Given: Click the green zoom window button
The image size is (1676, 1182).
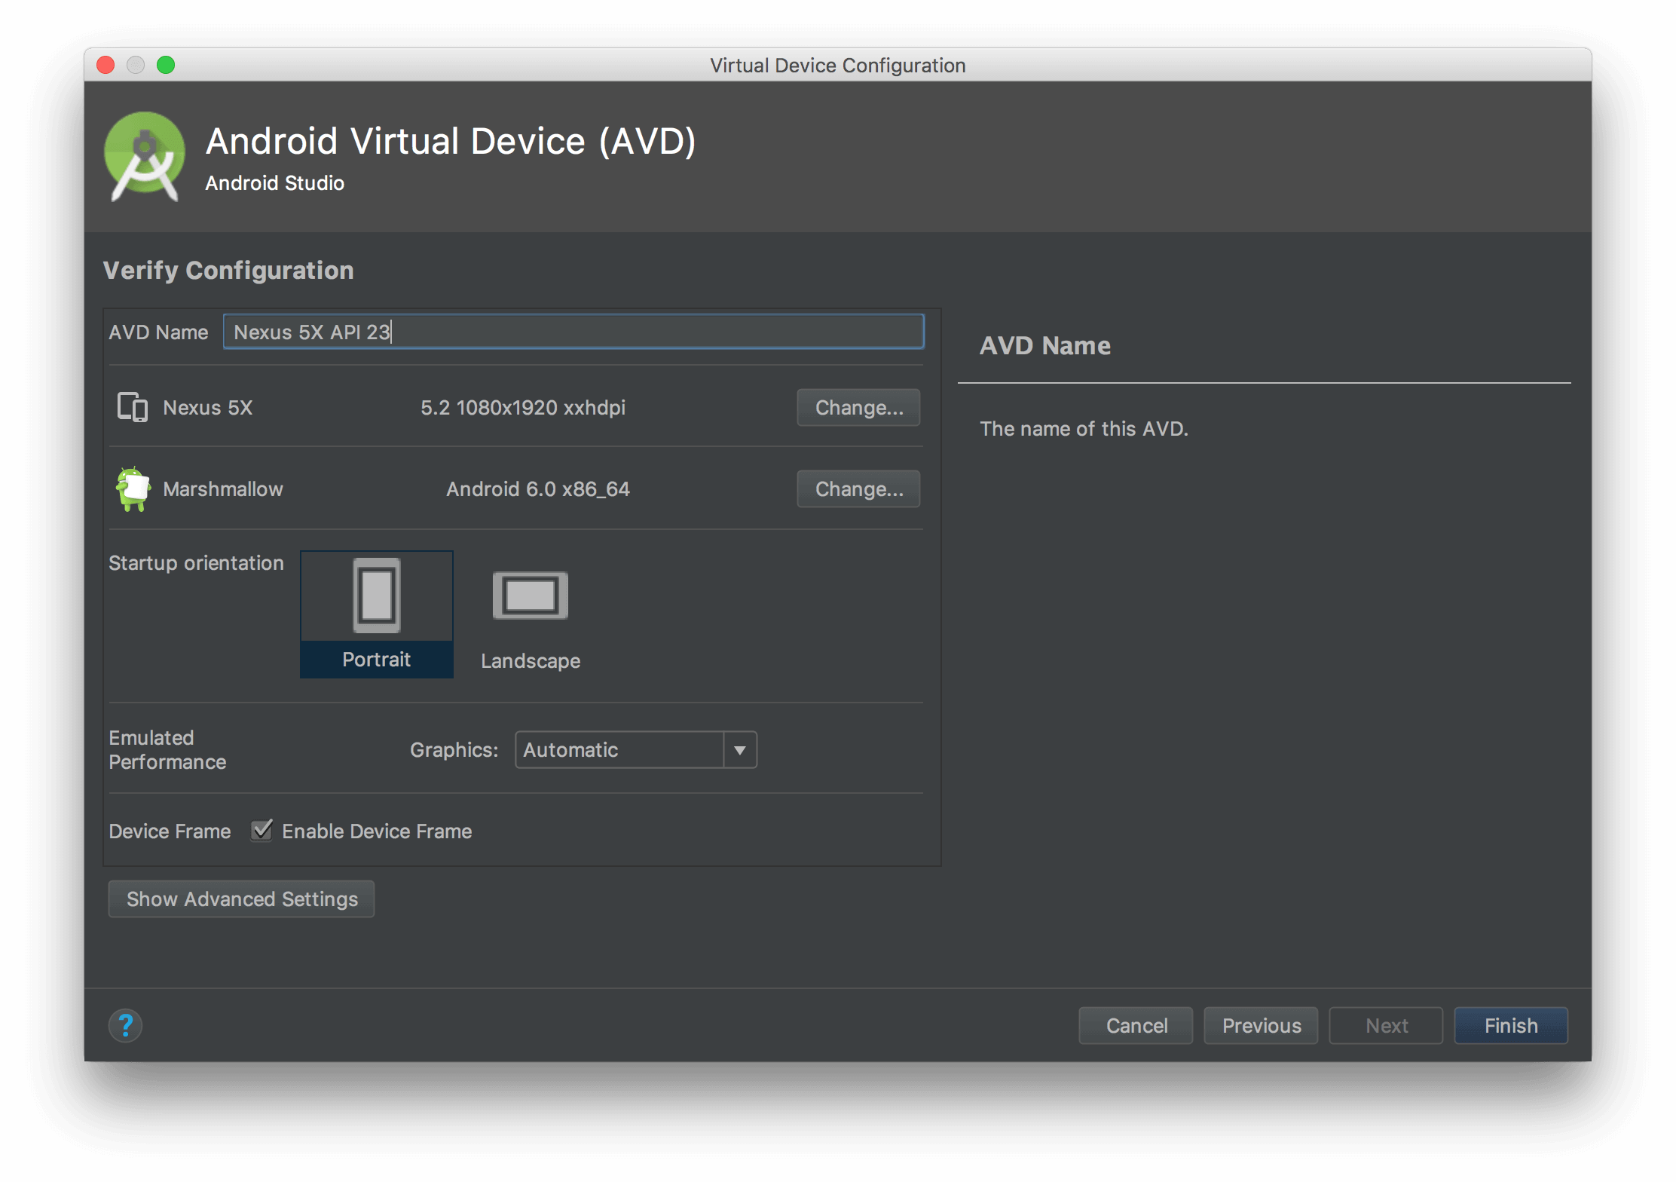Looking at the screenshot, I should click(166, 65).
